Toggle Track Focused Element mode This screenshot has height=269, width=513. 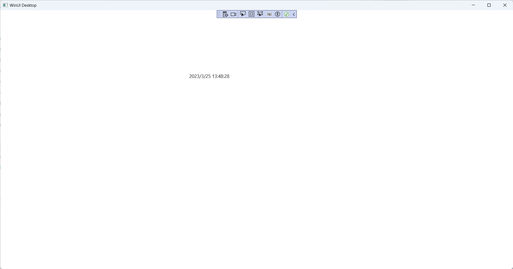tap(260, 14)
